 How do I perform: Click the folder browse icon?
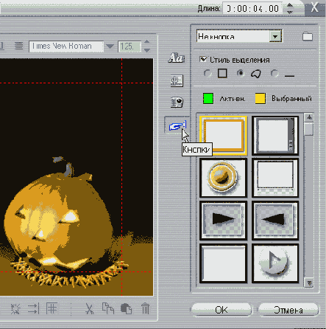(308, 36)
